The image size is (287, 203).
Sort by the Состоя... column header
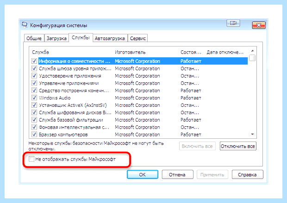click(191, 52)
